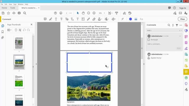Open text properties Aa
Screen dimensions: 189x106
pyautogui.click(x=141, y=19)
